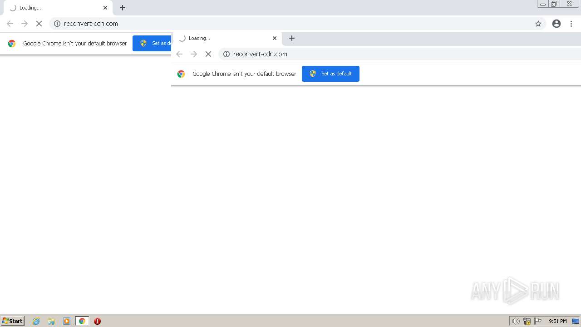This screenshot has height=327, width=581.
Task: Bookmark this page with the star icon
Action: tap(538, 24)
